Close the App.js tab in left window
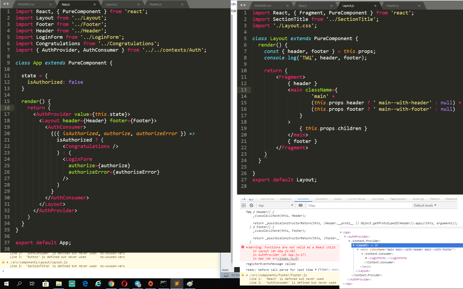This screenshot has height=289, width=463. point(94,4)
